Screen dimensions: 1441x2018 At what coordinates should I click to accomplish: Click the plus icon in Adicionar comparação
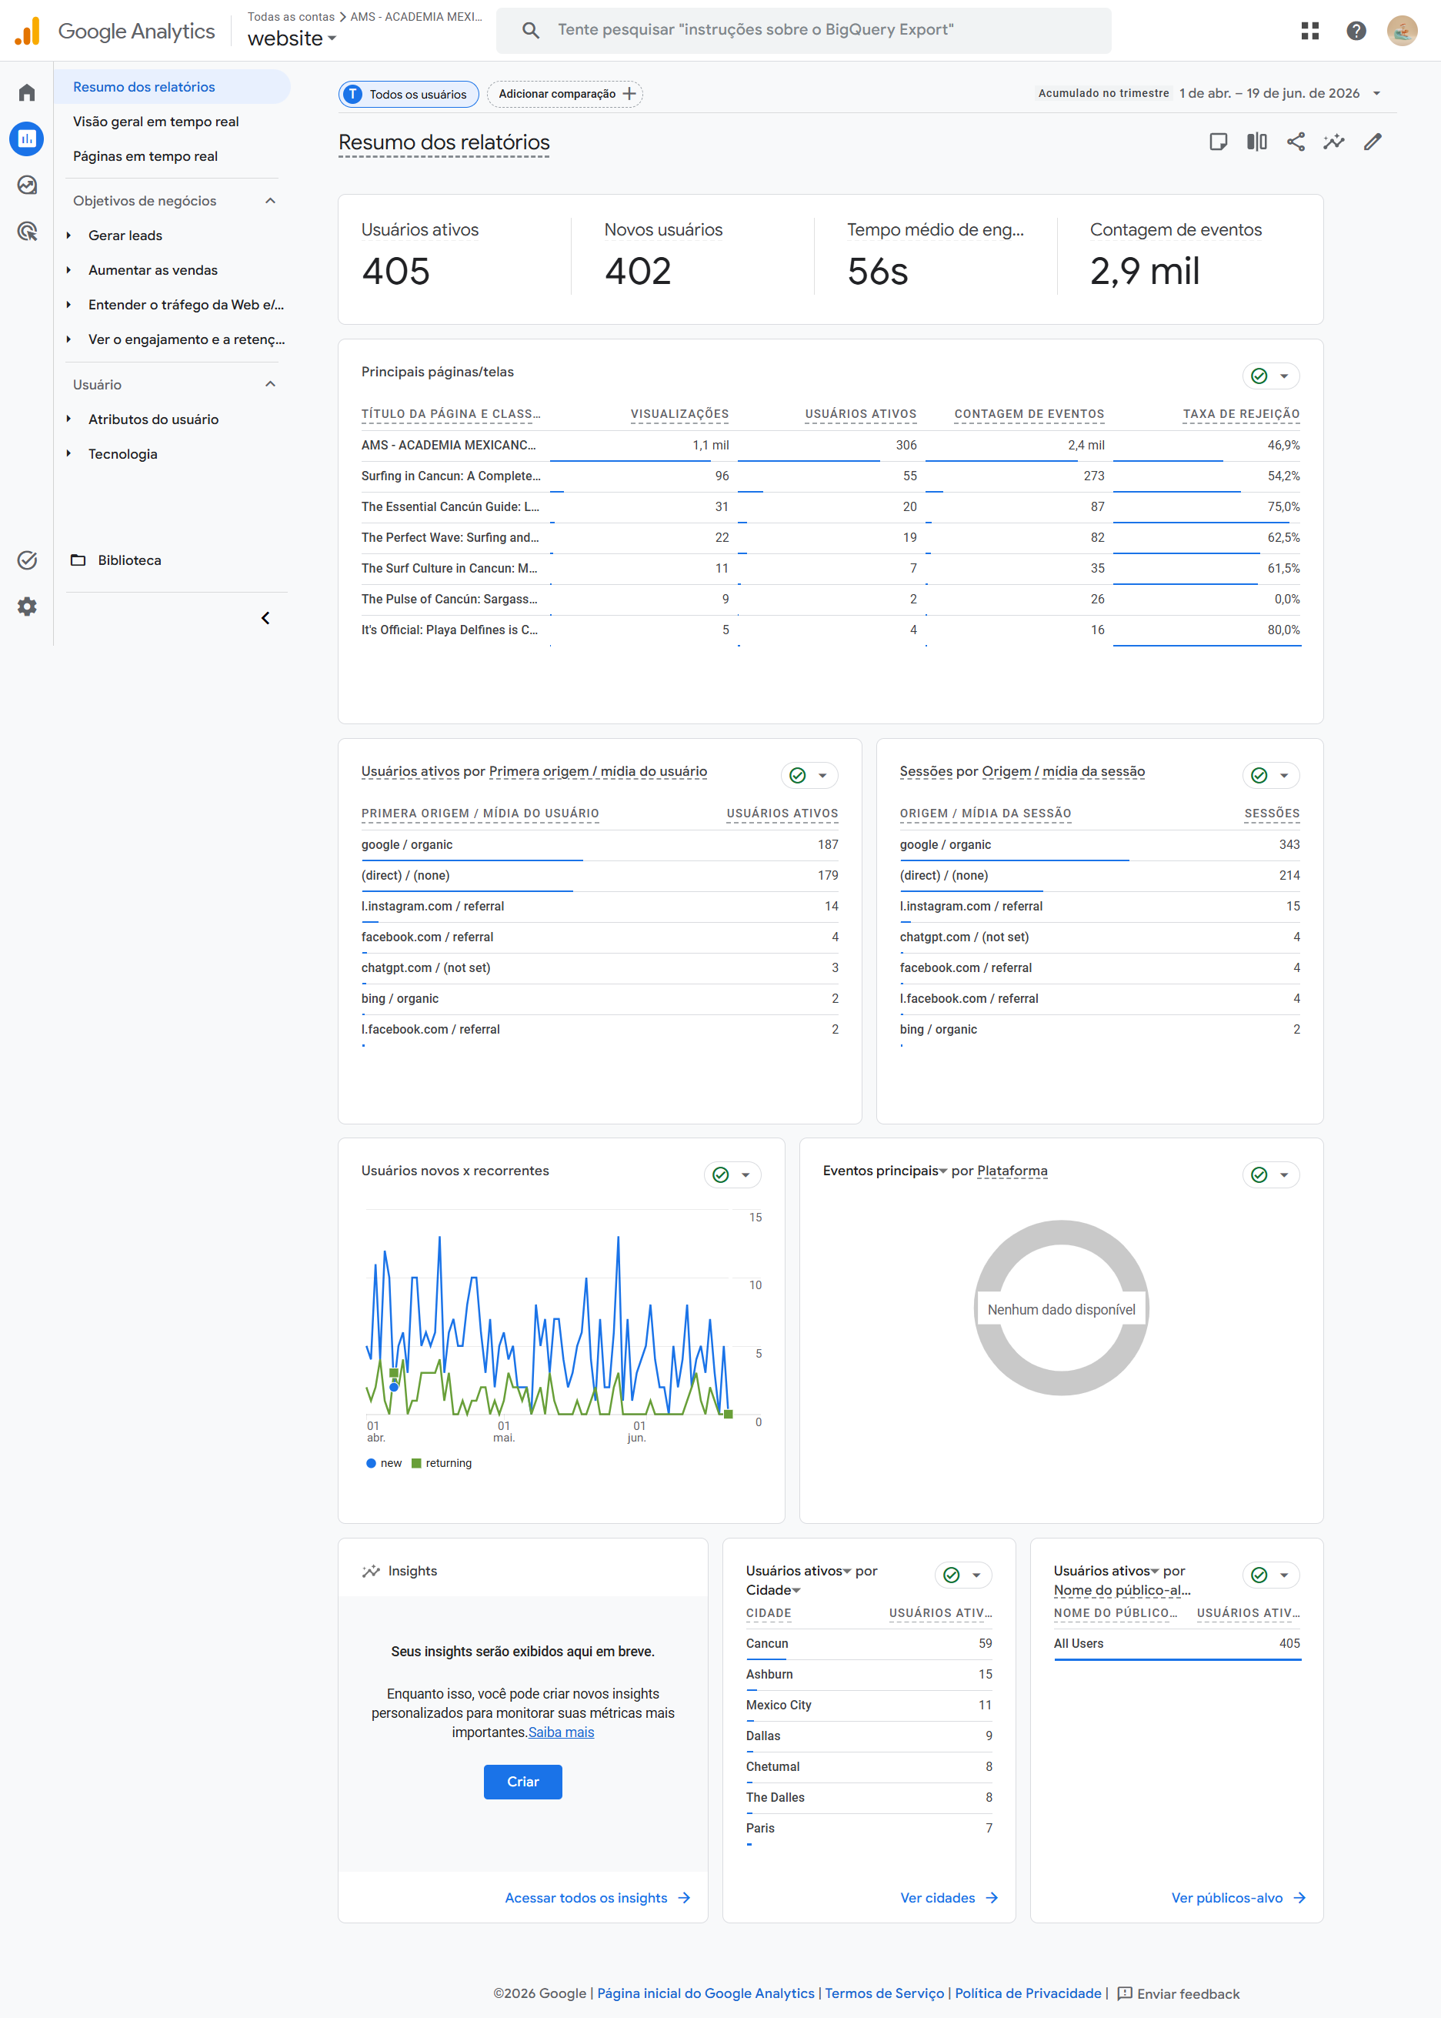point(629,94)
